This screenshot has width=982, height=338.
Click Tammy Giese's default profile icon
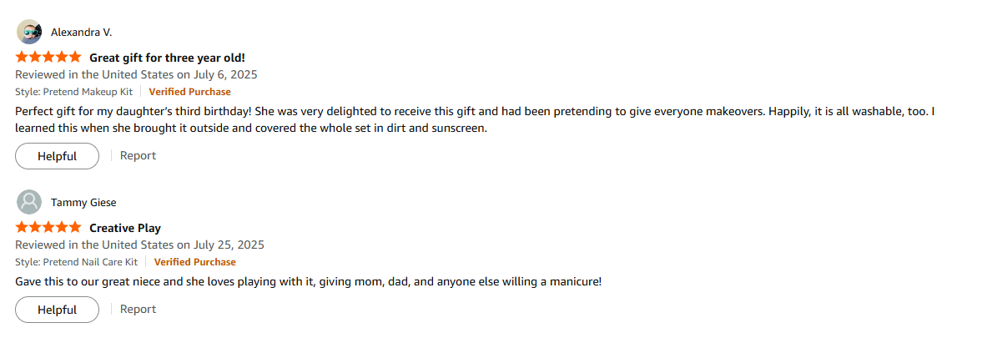pyautogui.click(x=29, y=202)
